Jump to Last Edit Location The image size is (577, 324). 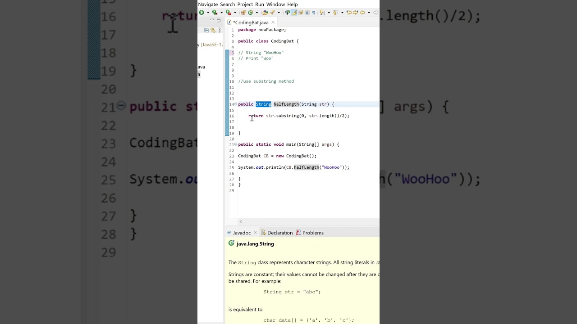(x=349, y=13)
